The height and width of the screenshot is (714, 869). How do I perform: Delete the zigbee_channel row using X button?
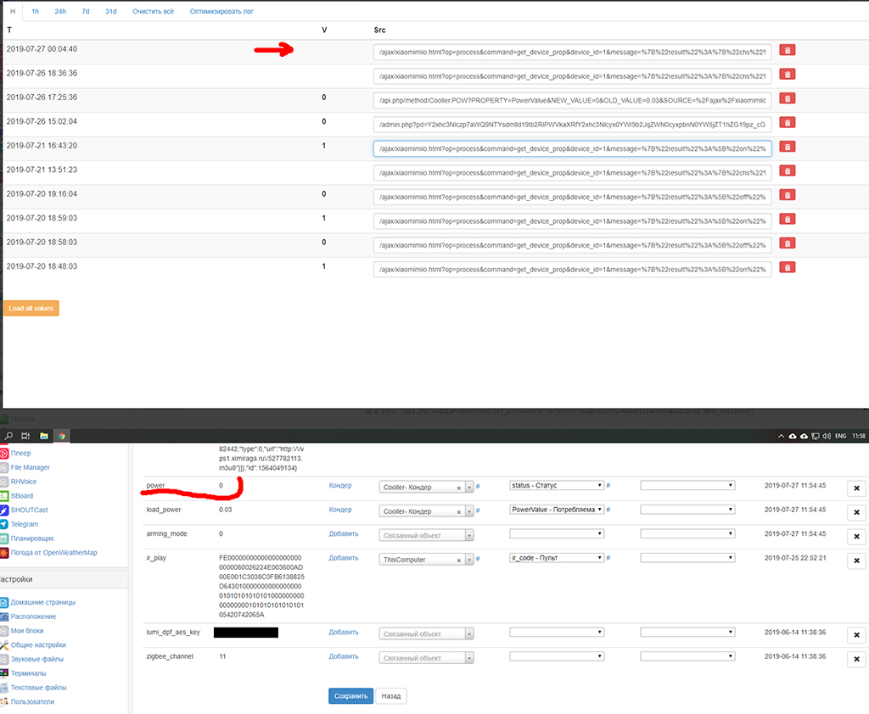point(856,660)
